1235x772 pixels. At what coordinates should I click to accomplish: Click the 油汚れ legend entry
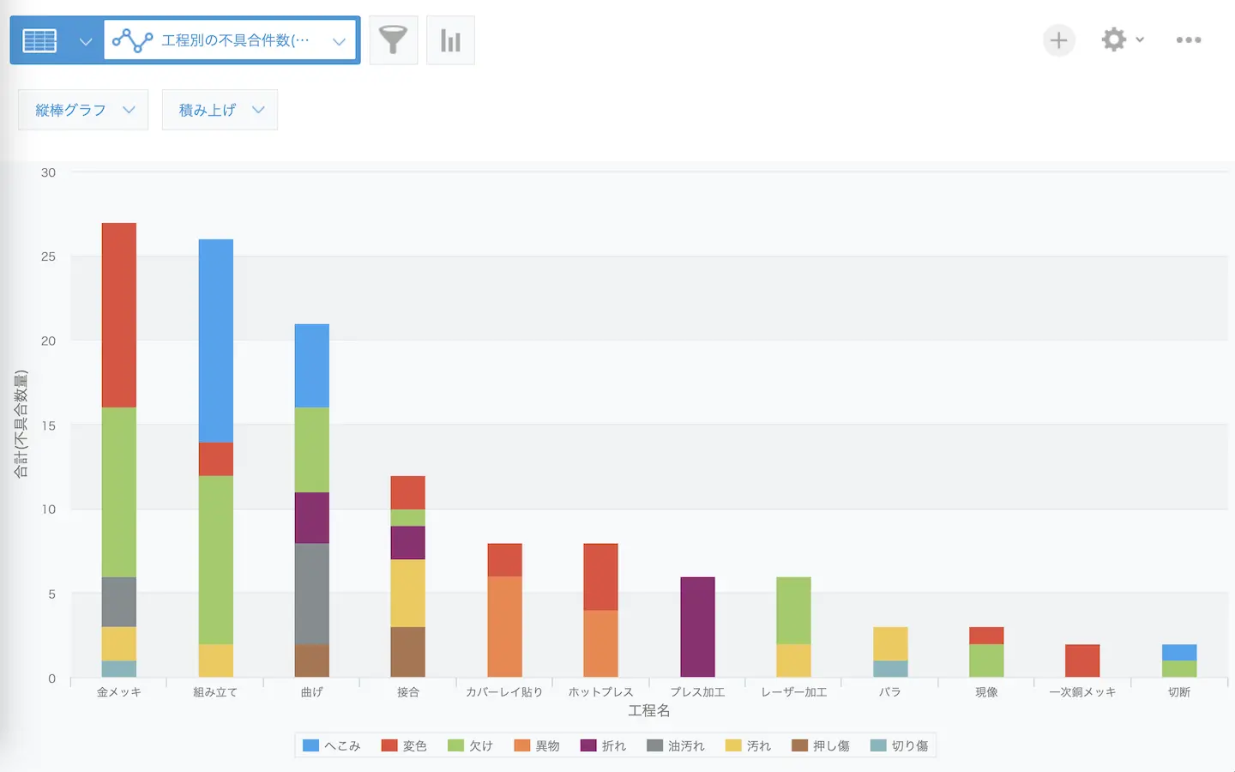676,745
